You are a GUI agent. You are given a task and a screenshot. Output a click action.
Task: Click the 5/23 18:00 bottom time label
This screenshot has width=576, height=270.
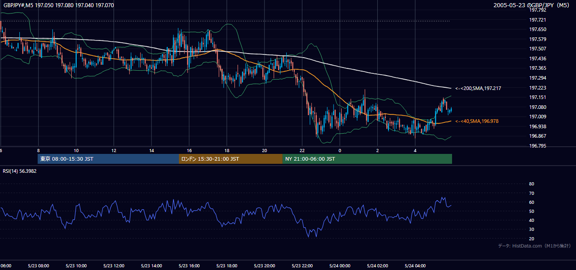(x=227, y=265)
